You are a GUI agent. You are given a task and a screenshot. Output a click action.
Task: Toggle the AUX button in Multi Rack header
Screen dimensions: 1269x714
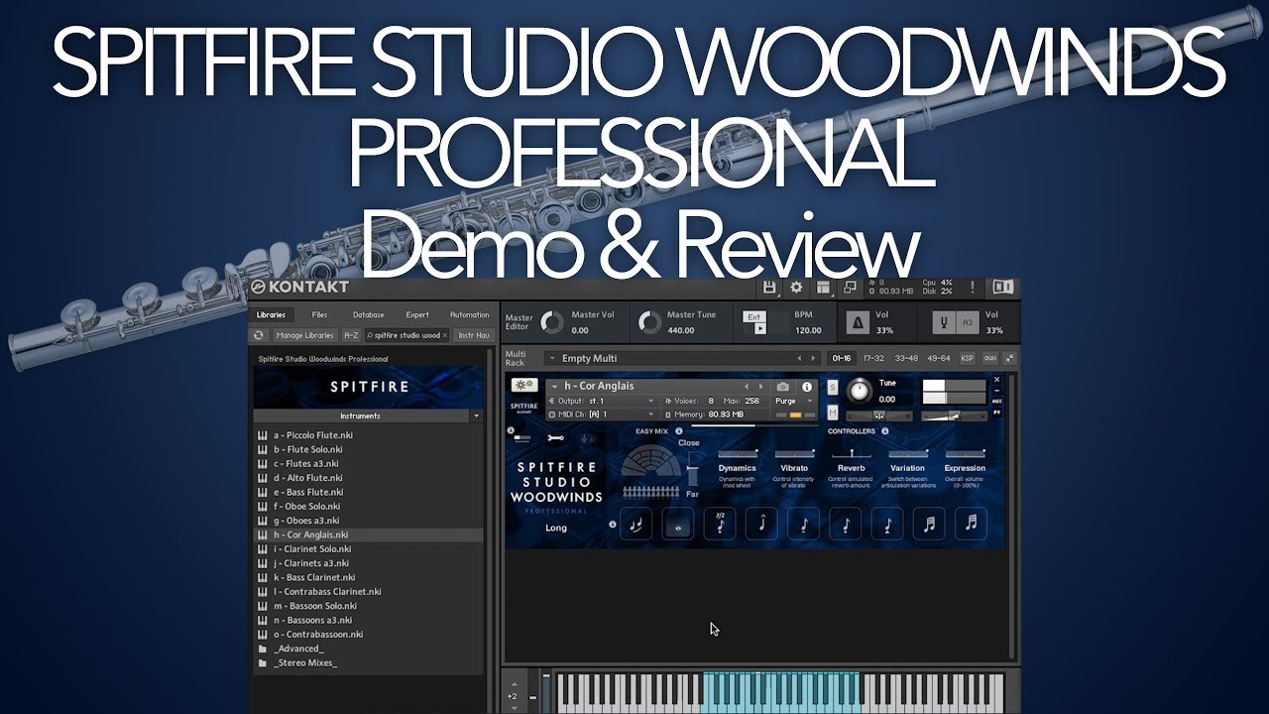click(x=989, y=358)
